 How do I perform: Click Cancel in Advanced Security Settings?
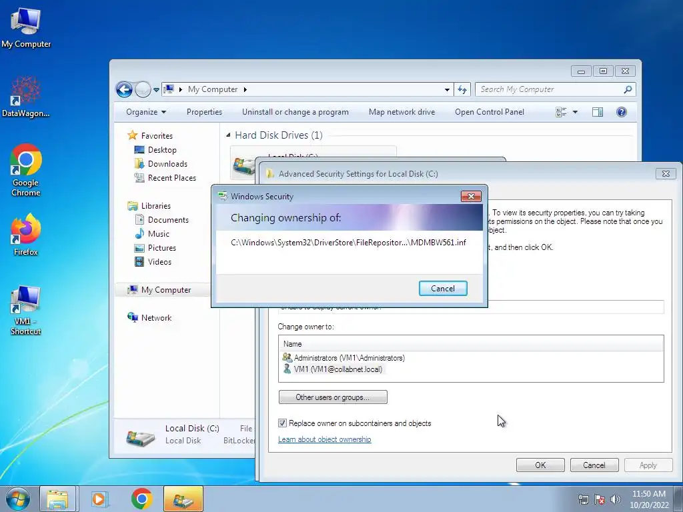pos(594,465)
